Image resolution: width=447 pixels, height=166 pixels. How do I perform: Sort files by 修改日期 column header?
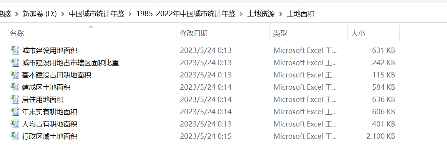point(194,33)
